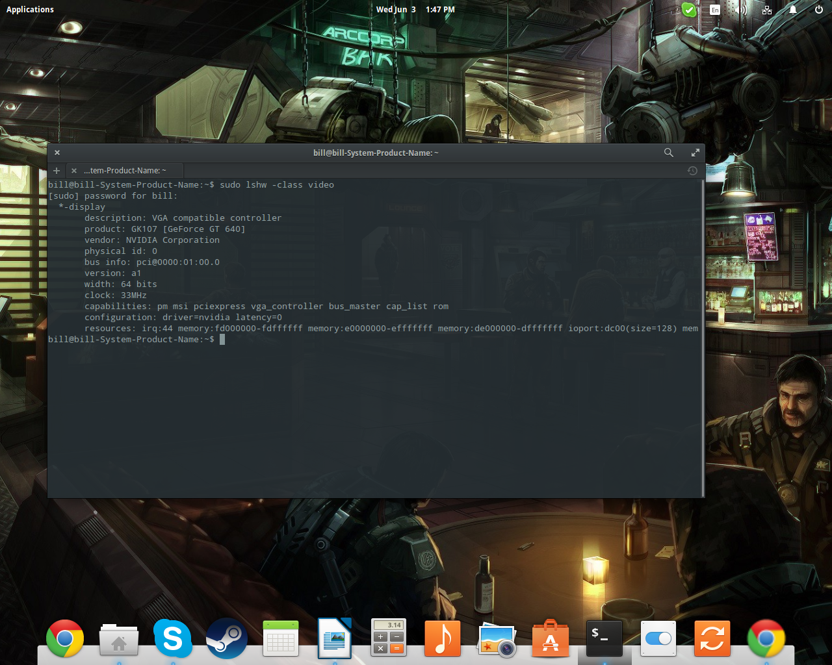This screenshot has width=832, height=665.
Task: Select the '...tem-Product-Name: ~' terminal tab
Action: (125, 171)
